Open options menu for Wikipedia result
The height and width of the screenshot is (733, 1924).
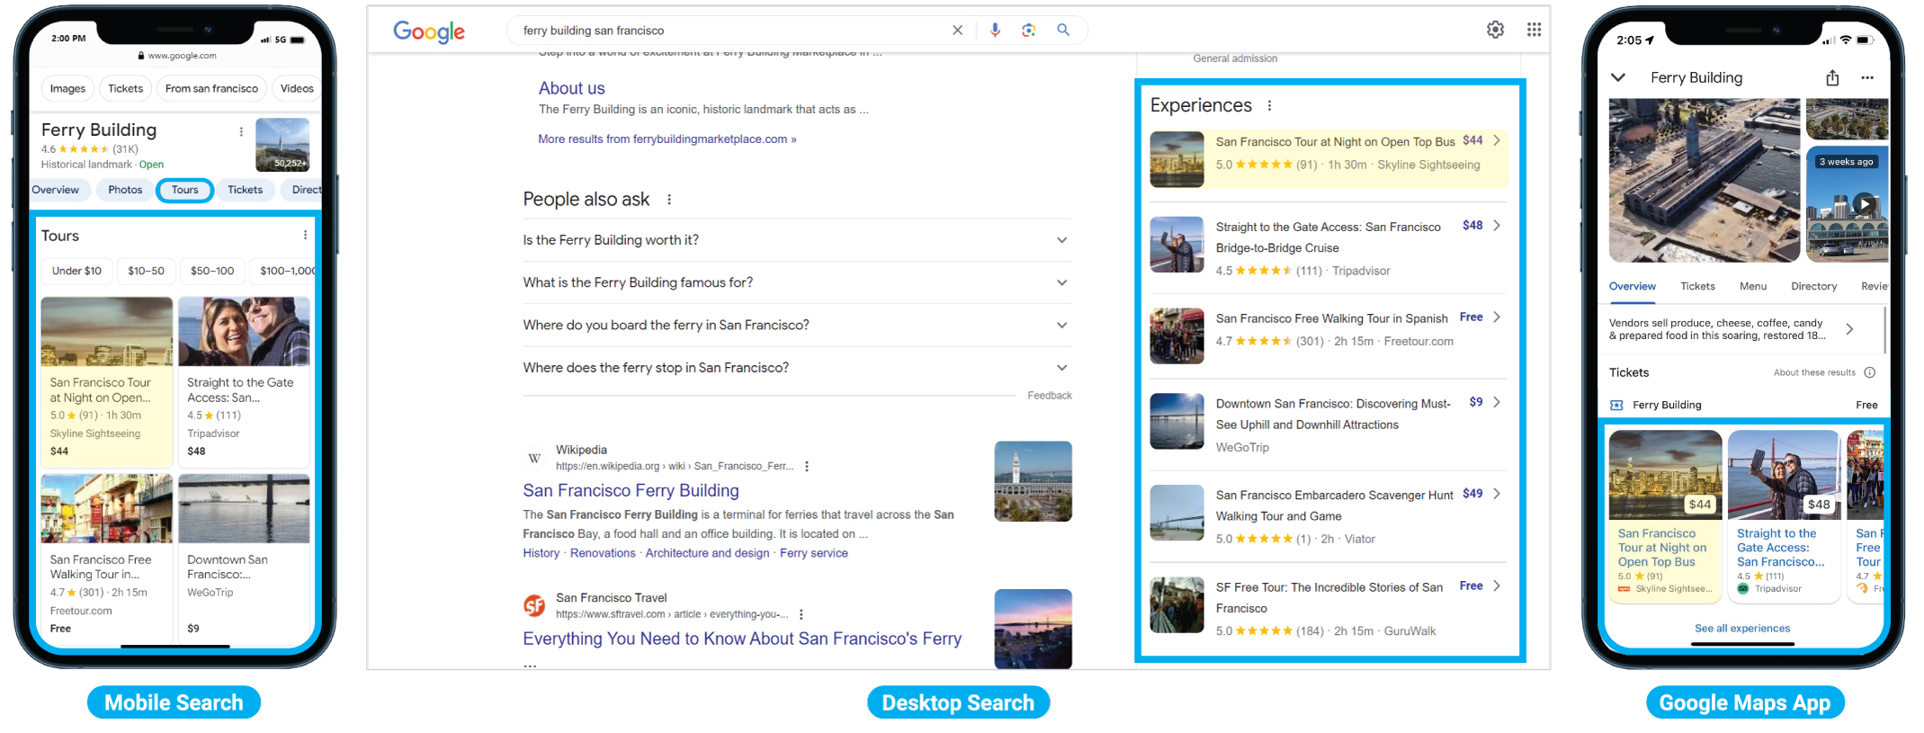pos(807,467)
